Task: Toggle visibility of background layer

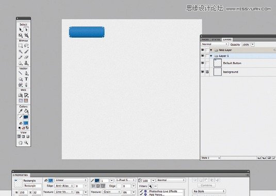Action: tap(203, 72)
